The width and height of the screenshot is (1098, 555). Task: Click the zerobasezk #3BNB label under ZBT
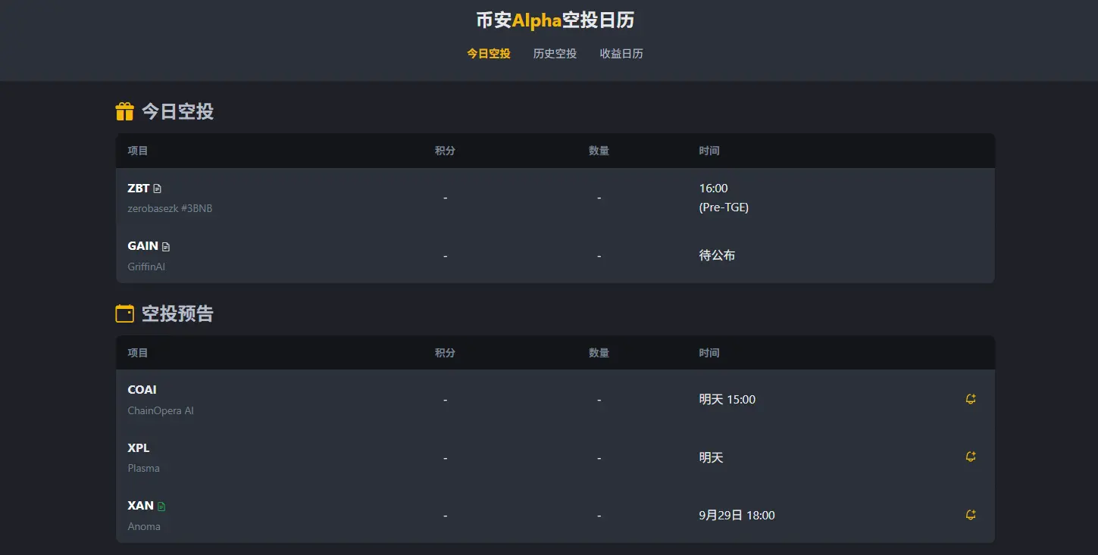170,208
